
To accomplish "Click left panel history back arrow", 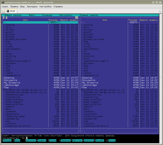I will pyautogui.click(x=4, y=18).
